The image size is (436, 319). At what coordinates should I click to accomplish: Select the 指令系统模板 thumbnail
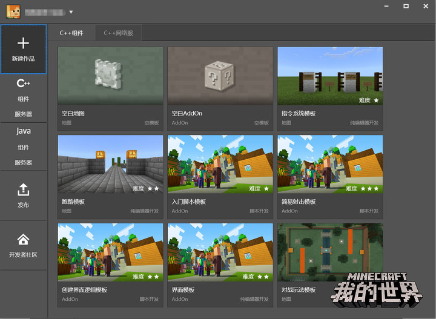click(330, 76)
